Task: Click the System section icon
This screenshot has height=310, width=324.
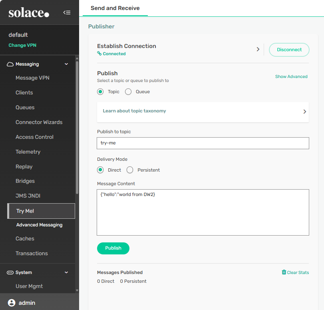Action: pyautogui.click(x=10, y=272)
